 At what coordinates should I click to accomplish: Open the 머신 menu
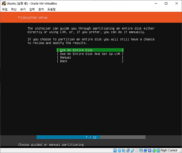point(14,9)
